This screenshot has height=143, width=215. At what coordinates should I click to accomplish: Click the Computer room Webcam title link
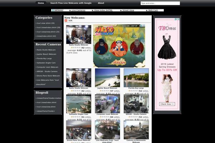click(x=107, y=114)
